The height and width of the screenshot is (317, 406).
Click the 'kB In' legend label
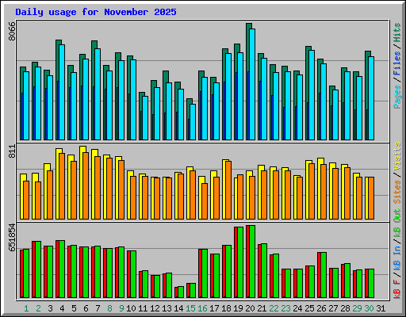[x=397, y=259]
